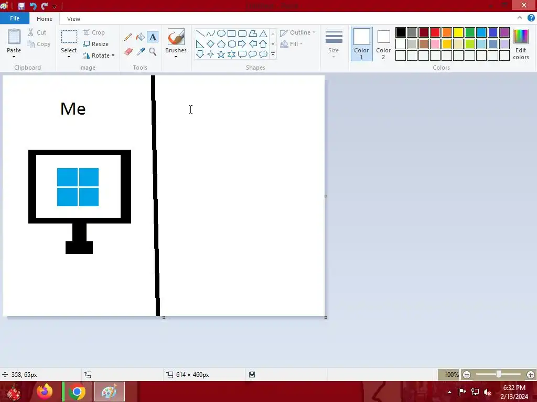Image resolution: width=537 pixels, height=402 pixels.
Task: Choose the Right triangle shape
Action: pos(200,44)
